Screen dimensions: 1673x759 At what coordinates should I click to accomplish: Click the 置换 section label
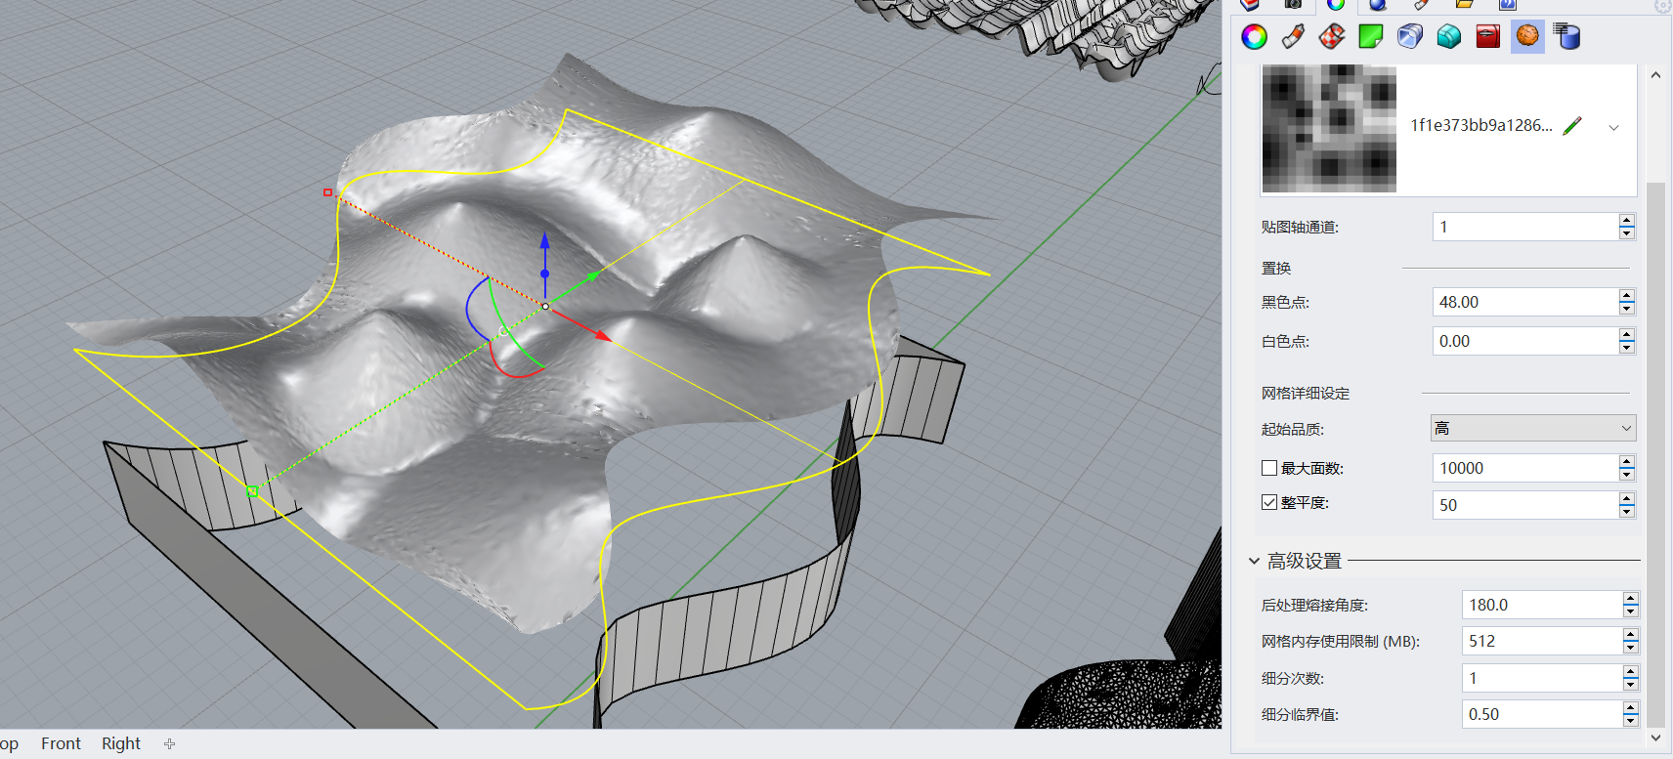[x=1276, y=268]
